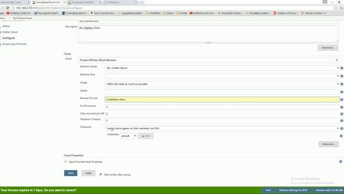Open the Connector dropdown
Image resolution: width=344 pixels, height=194 pixels.
tap(222, 128)
